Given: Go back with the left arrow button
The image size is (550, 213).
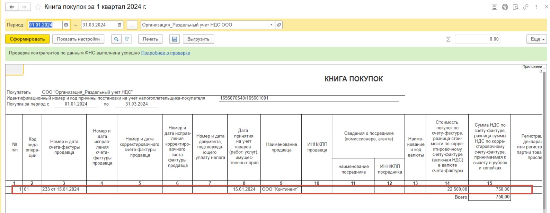Looking at the screenshot, I should [x=11, y=7].
